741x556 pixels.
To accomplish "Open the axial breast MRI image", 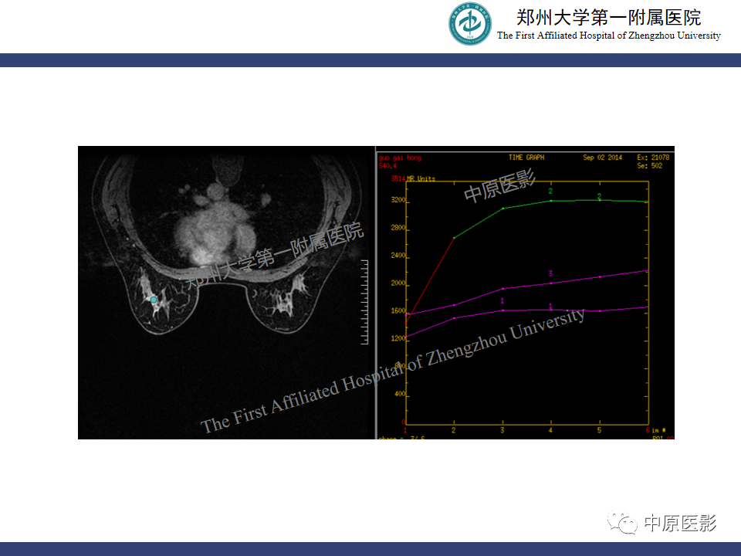I will coord(226,293).
